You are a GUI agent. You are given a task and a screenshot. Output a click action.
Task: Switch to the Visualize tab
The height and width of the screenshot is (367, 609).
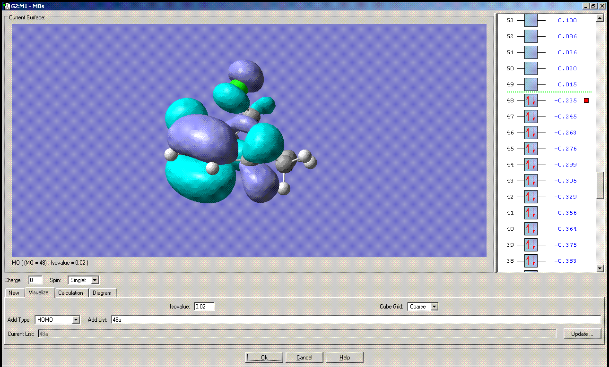[x=39, y=292]
